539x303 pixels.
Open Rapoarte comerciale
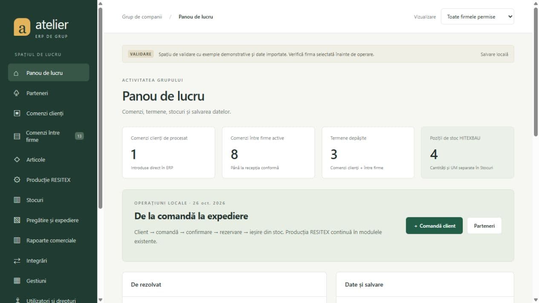click(49, 240)
